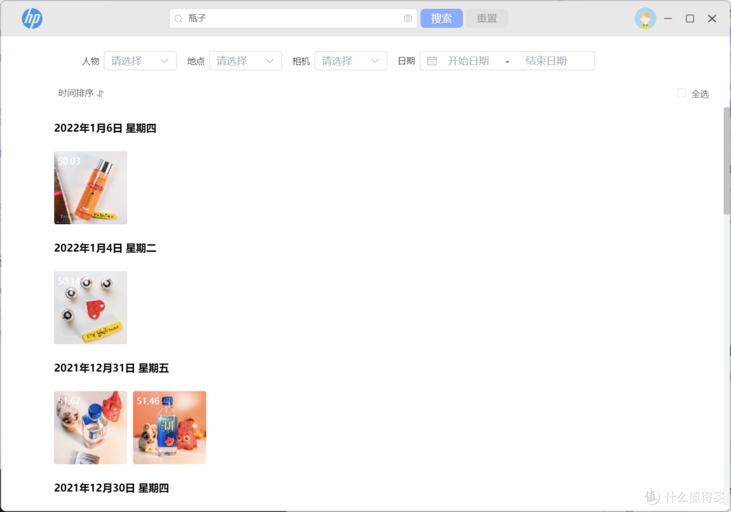Click the 2021年12月30日 星期四 heading
The height and width of the screenshot is (512, 731).
[112, 488]
